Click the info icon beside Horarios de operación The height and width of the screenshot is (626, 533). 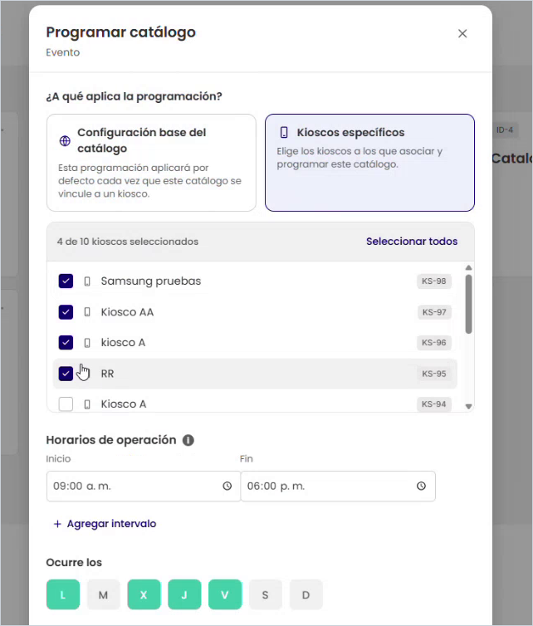click(188, 440)
